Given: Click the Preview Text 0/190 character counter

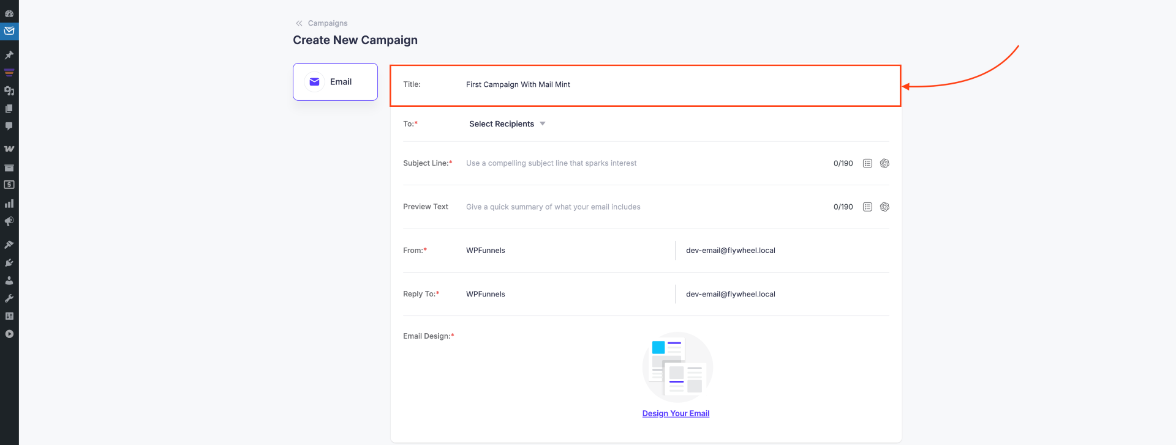Looking at the screenshot, I should [x=843, y=207].
